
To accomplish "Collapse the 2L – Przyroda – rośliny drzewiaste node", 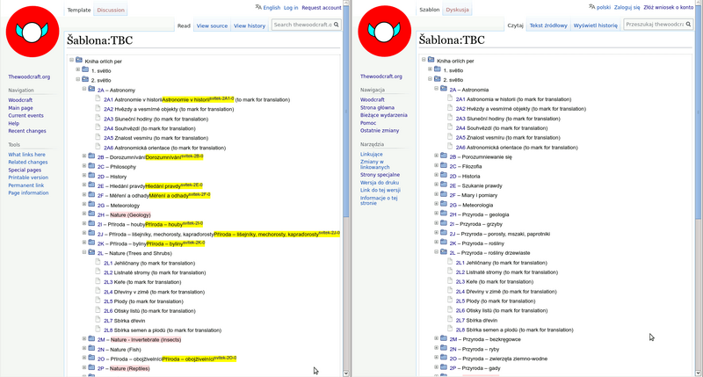I will [x=436, y=251].
